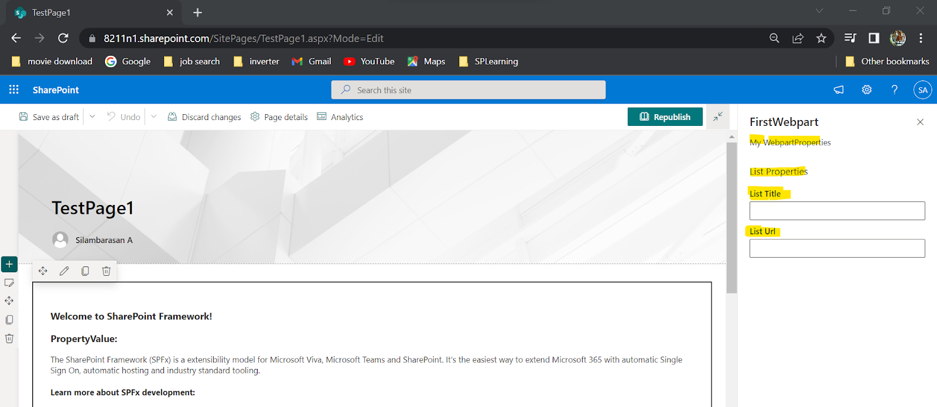Open the Google bookmark
The image size is (937, 407).
click(128, 61)
